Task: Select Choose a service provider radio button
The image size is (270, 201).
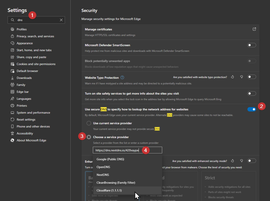Action: point(89,137)
